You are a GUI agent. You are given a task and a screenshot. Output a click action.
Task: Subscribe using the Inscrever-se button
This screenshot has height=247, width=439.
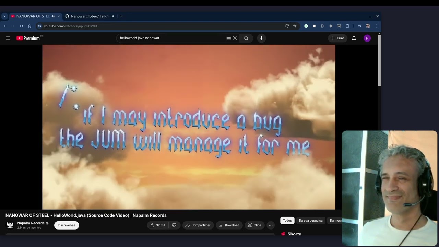pos(67,225)
